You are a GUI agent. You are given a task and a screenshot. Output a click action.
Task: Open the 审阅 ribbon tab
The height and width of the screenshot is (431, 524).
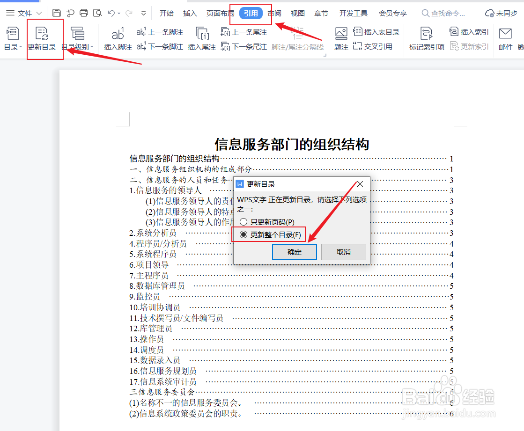274,13
